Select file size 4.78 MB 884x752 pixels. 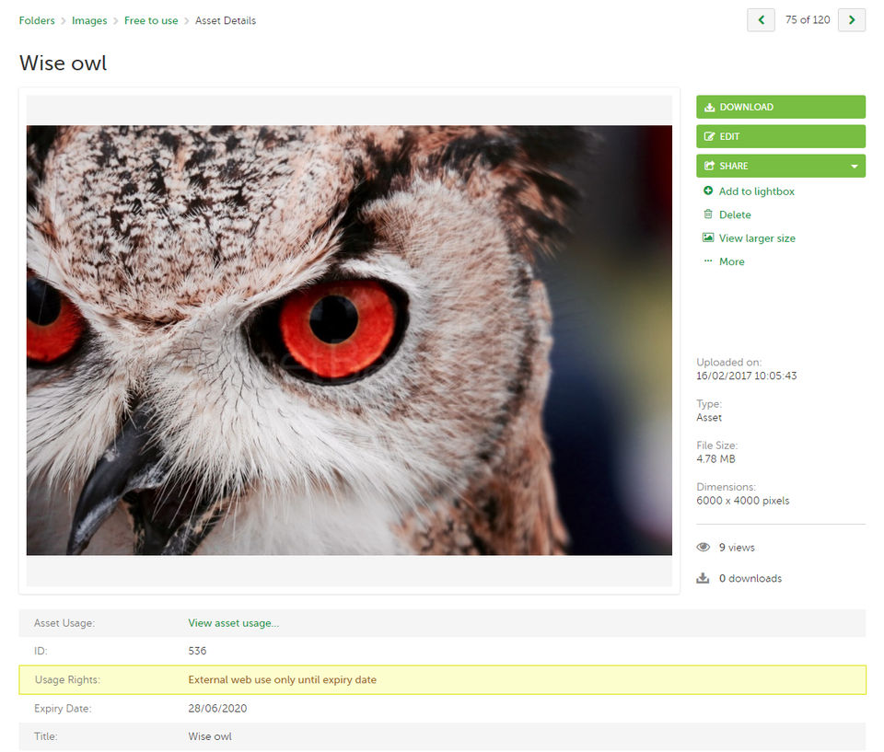tap(715, 459)
